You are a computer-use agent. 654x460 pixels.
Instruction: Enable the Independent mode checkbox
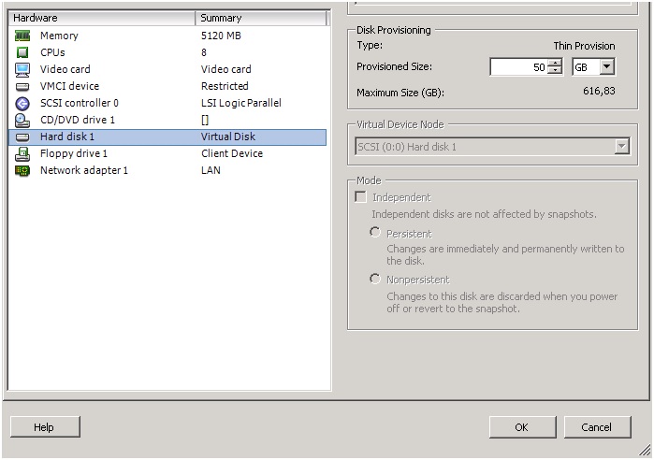click(360, 197)
